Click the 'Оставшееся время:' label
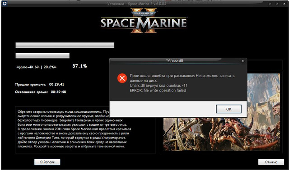 [x=32, y=92]
